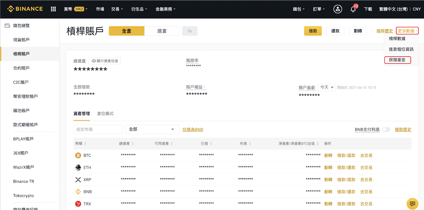Click the XRP coin icon
424x210 pixels.
(x=78, y=180)
